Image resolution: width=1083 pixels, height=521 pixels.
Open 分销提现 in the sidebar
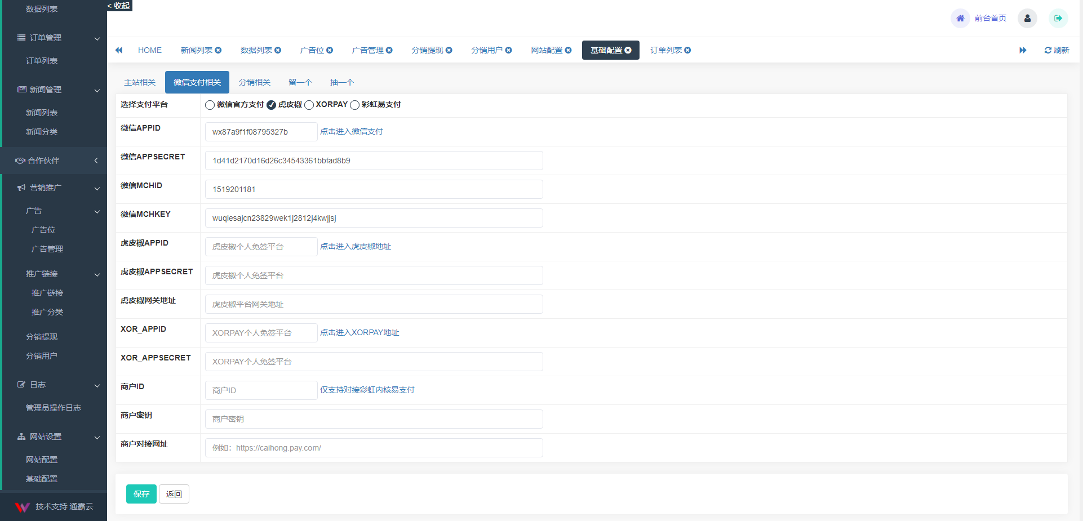click(42, 337)
